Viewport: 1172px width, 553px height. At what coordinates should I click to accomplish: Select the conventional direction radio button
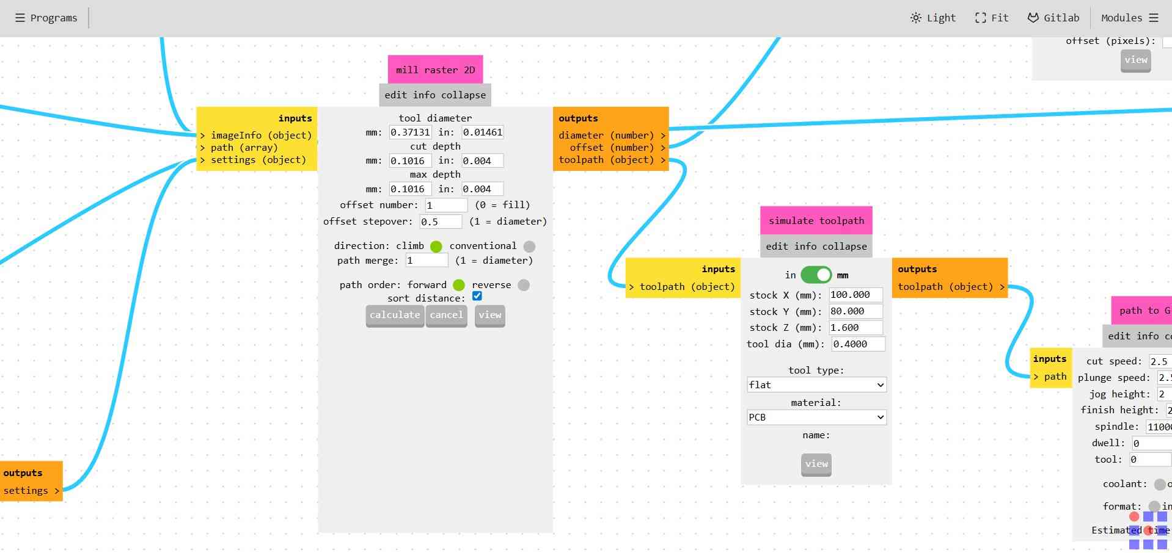(529, 246)
